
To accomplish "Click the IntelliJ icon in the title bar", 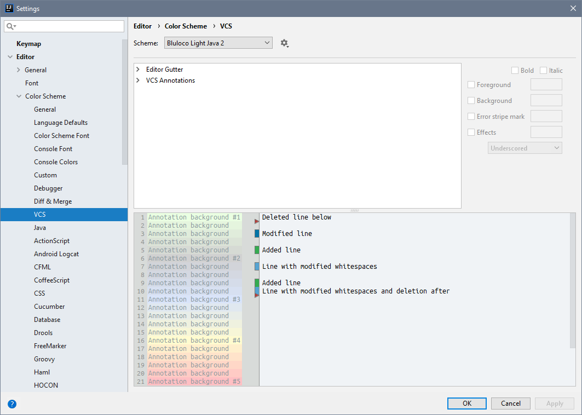I will pos(8,8).
